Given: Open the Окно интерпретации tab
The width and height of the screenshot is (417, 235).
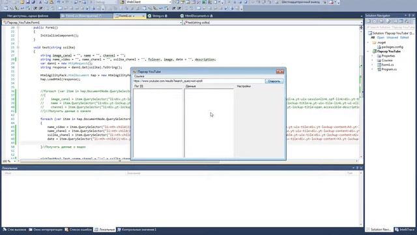Looking at the screenshot, I should 46,229.
